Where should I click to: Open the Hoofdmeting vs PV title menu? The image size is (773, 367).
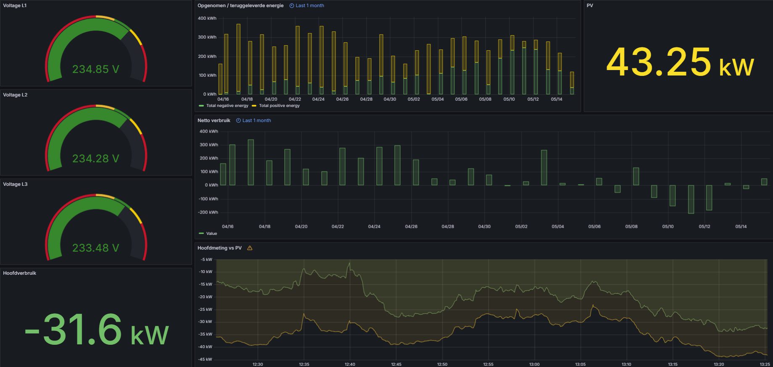click(x=219, y=248)
